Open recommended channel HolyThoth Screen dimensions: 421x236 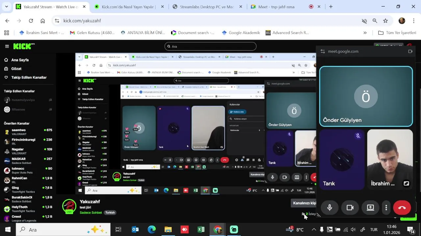click(28, 209)
